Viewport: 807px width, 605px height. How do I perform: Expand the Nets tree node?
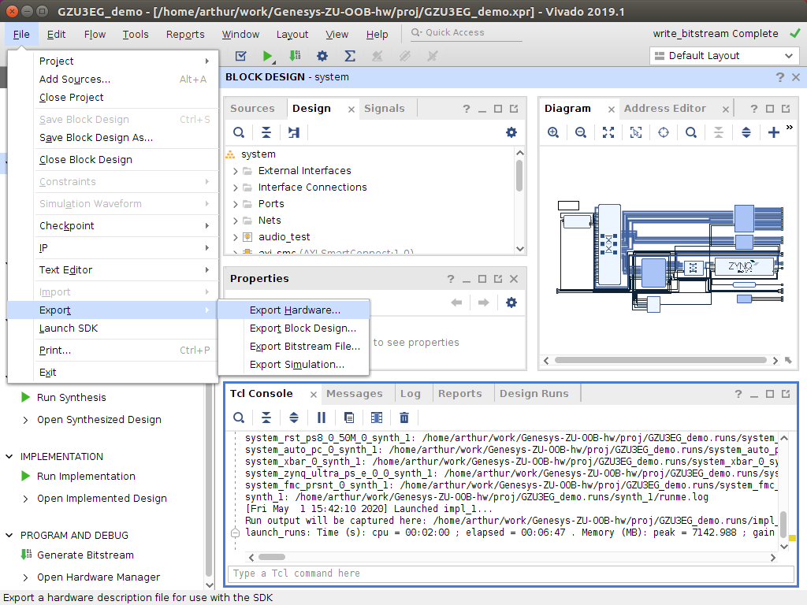click(x=235, y=221)
